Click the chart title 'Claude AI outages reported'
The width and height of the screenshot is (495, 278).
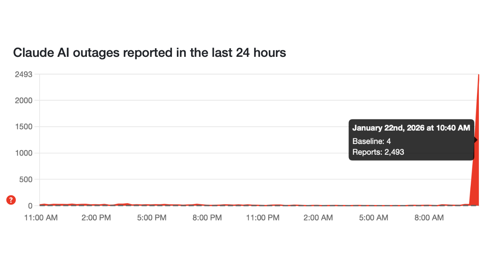(x=149, y=53)
